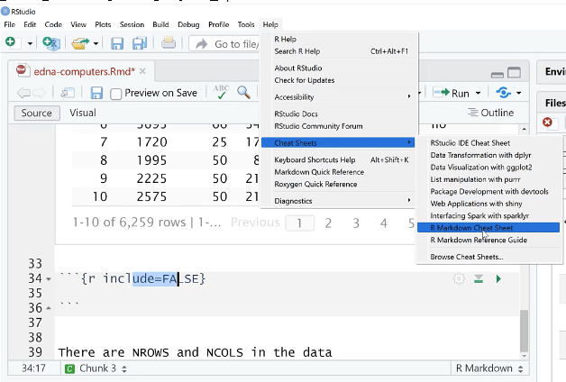This screenshot has height=382, width=566.
Task: Click the Help menu
Action: (270, 24)
